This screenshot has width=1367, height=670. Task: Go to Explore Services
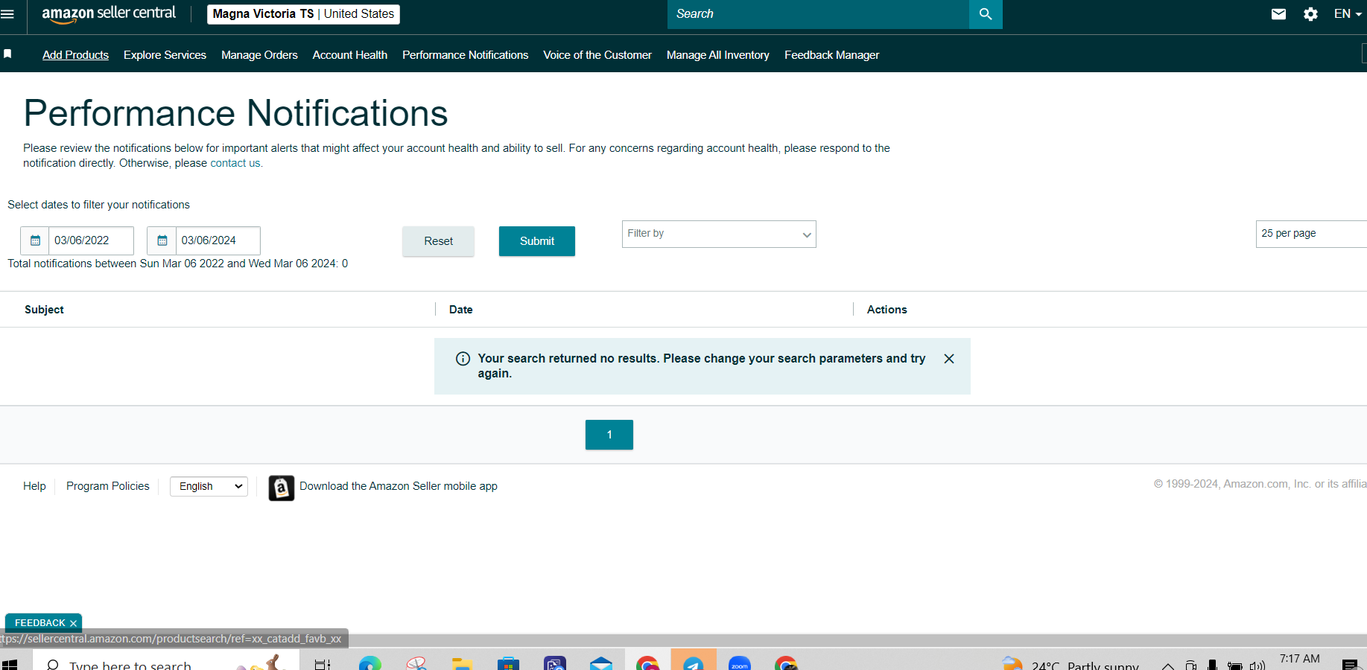165,55
